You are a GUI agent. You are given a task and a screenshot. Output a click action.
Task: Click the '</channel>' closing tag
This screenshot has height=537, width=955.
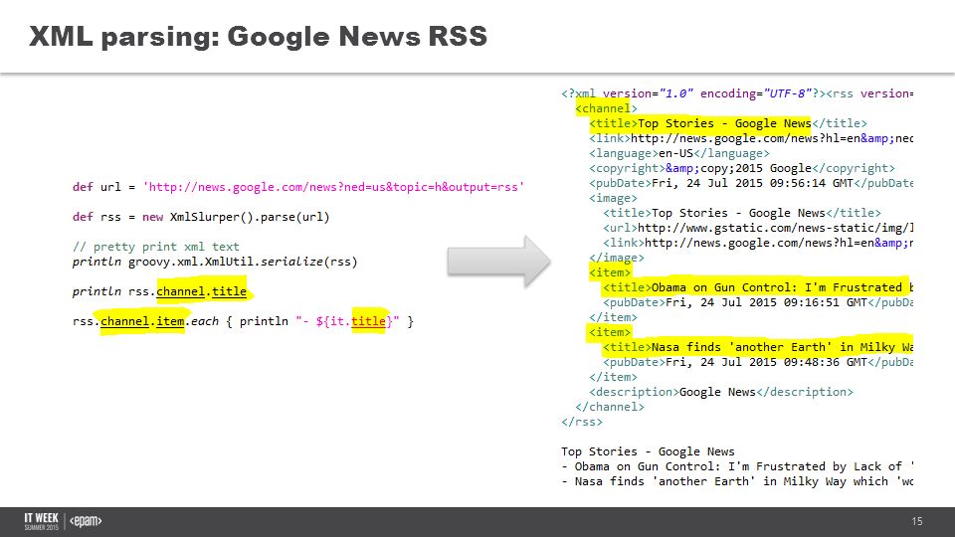pos(609,407)
